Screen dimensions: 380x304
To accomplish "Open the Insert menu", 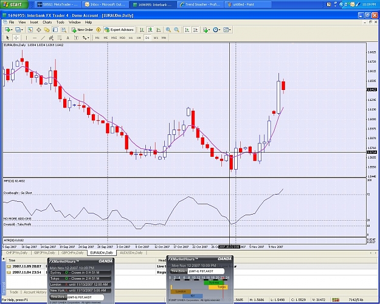I will 34,22.
